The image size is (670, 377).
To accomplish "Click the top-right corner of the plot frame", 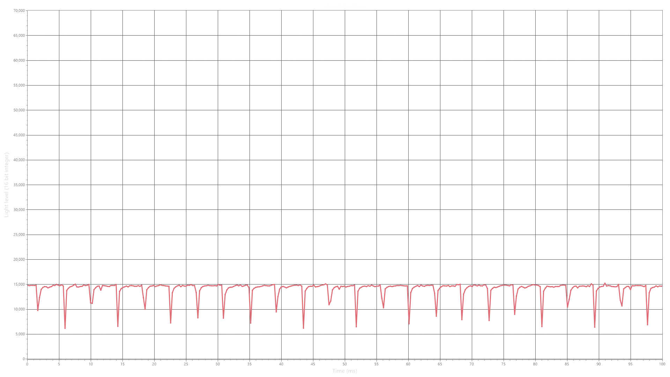I will 662,10.
